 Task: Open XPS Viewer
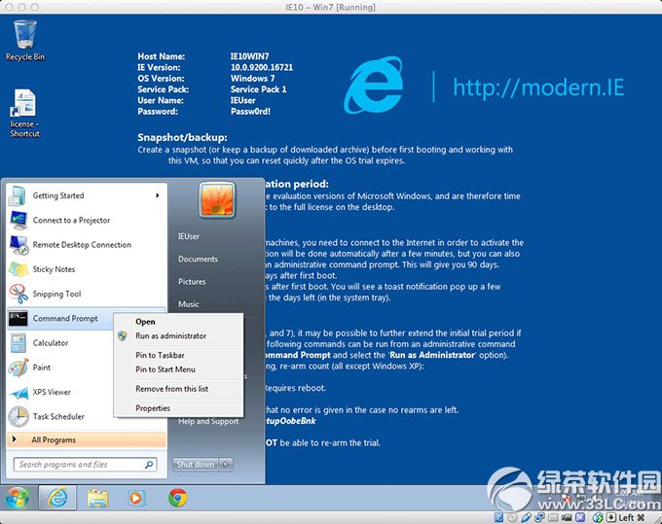click(x=60, y=392)
